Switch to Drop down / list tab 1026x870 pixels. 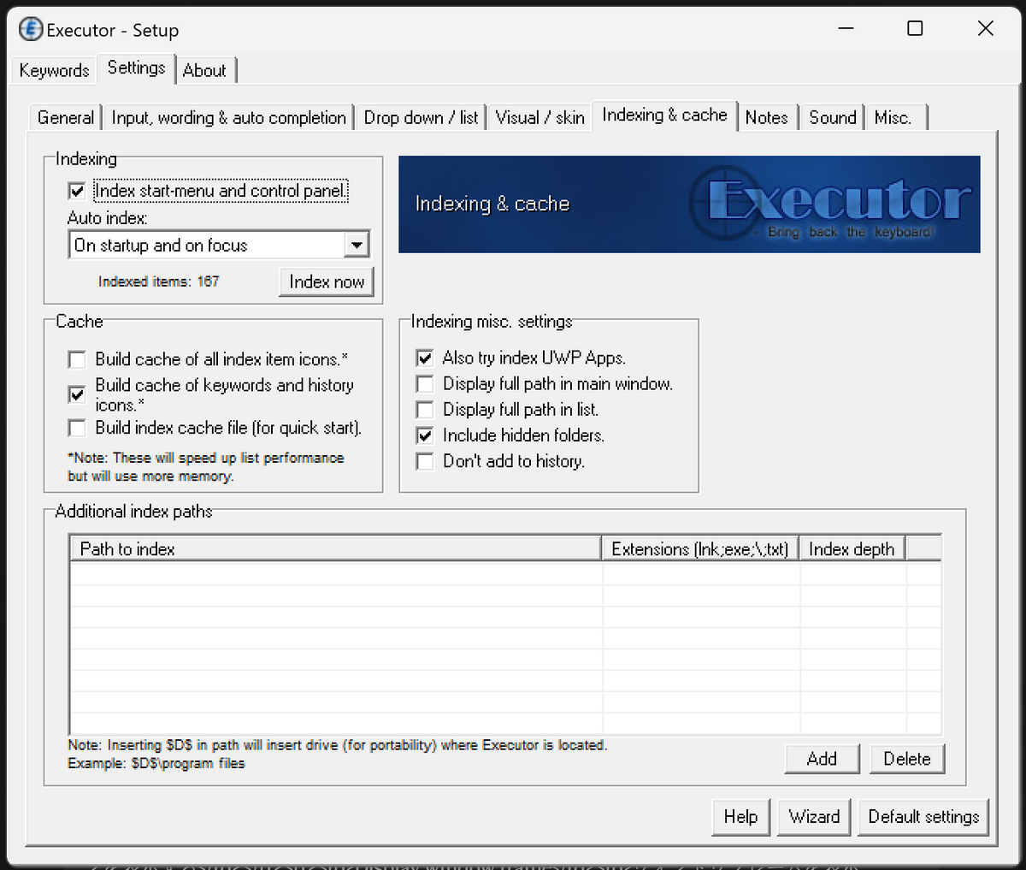coord(421,117)
